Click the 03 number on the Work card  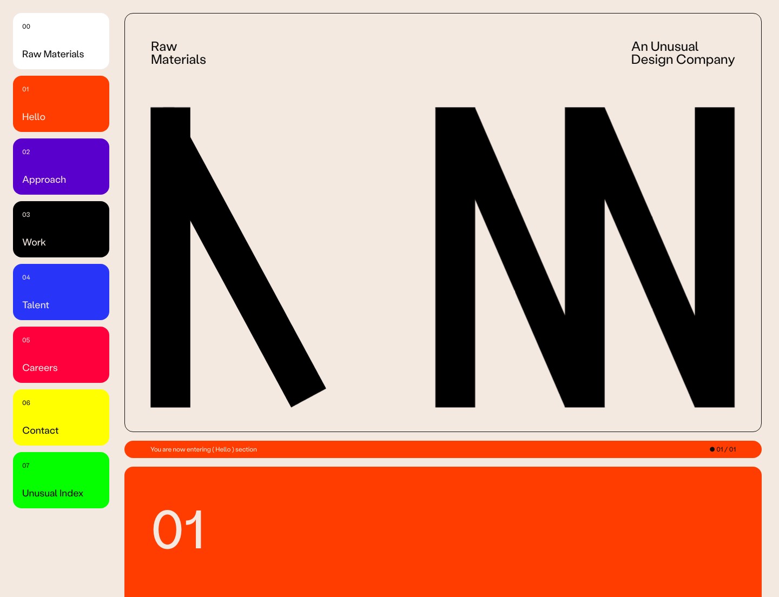26,215
